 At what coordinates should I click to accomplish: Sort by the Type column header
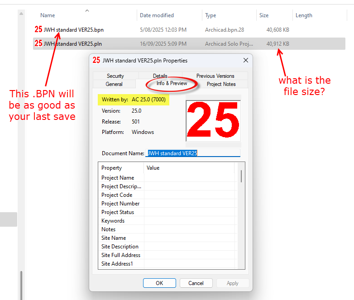pyautogui.click(x=210, y=15)
